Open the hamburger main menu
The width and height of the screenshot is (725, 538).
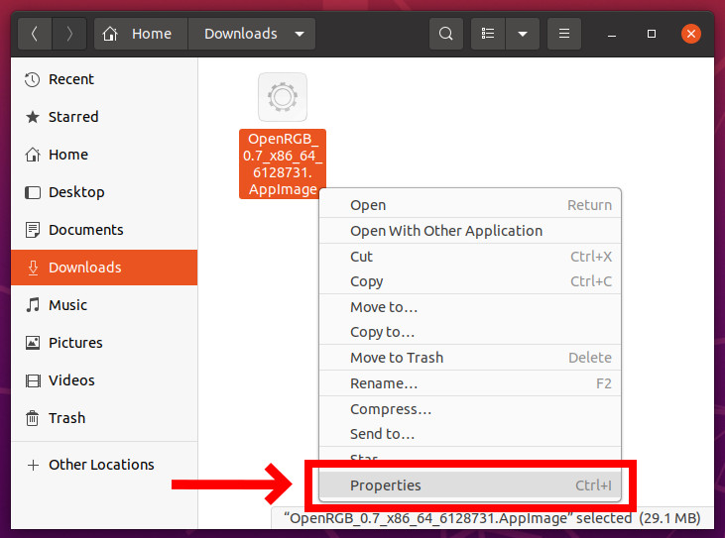coord(564,34)
